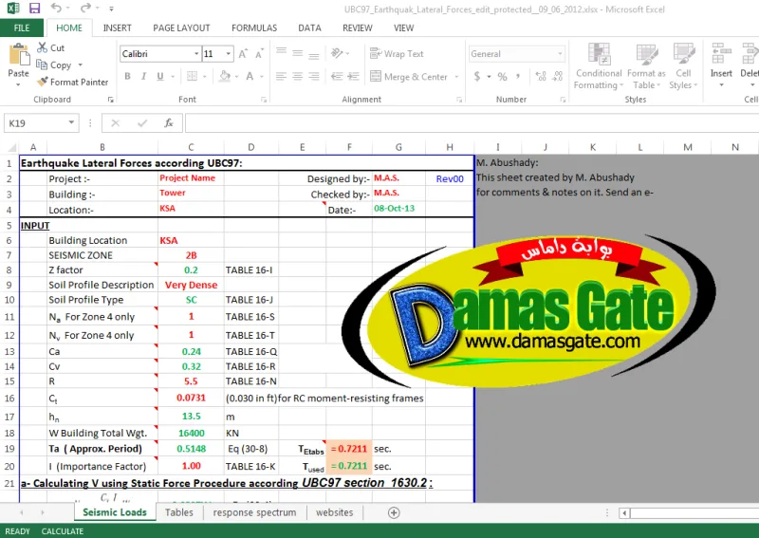Switch to the FORMULAS ribbon tab

click(254, 28)
